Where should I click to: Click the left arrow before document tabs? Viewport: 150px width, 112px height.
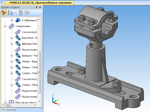click(x=1, y=3)
